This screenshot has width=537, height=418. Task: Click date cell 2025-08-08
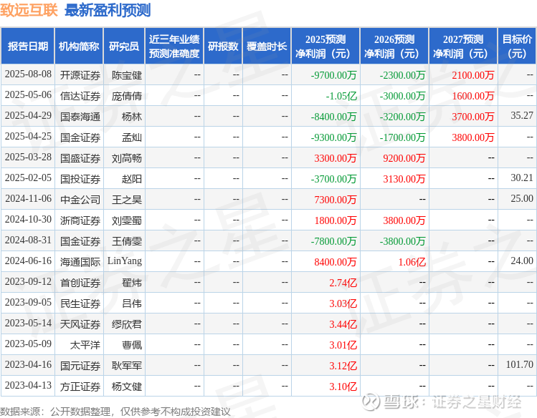pyautogui.click(x=28, y=74)
